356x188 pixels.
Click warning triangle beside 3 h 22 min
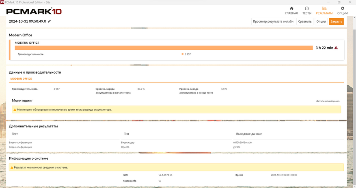point(336,48)
